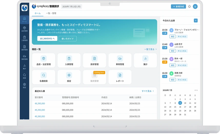Cancel 鈴木 一郎's 15:30 appointment
Viewport: 220px width, 134px height.
pos(182,65)
